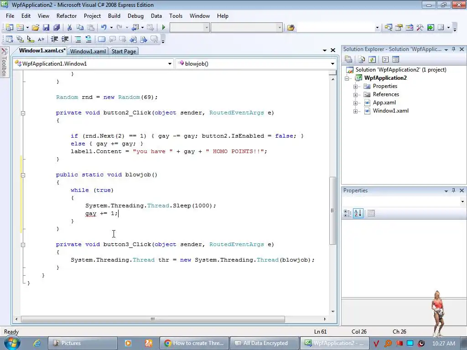Toggle a bookmark on the current line
Viewport: 467px width, 350px height.
tap(102, 39)
